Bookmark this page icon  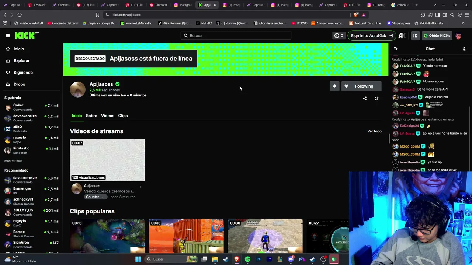97,15
